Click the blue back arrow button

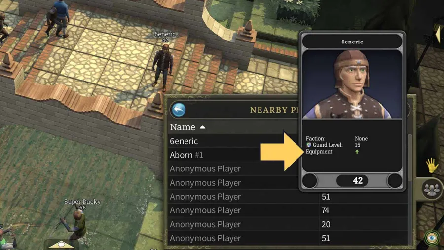pos(179,110)
